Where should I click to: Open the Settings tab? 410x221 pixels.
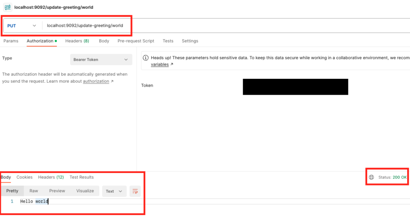coord(190,41)
